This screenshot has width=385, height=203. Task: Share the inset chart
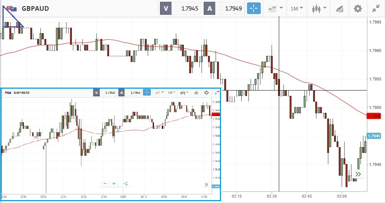point(125,184)
